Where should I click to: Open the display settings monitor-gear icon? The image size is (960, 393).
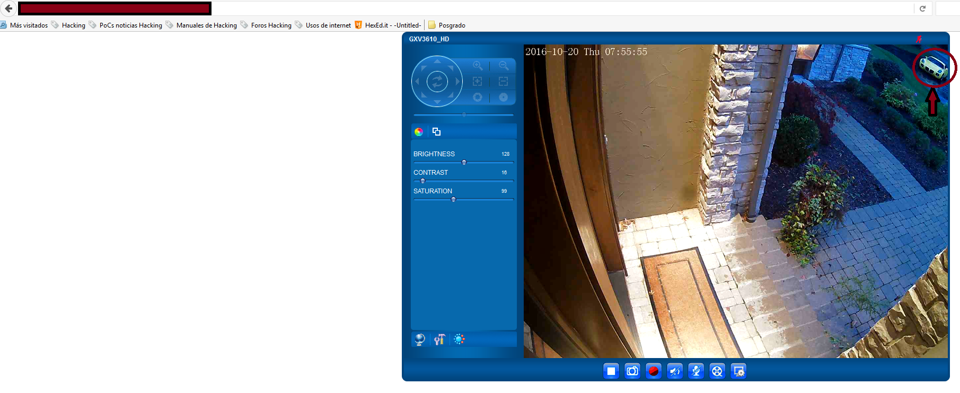tap(738, 371)
